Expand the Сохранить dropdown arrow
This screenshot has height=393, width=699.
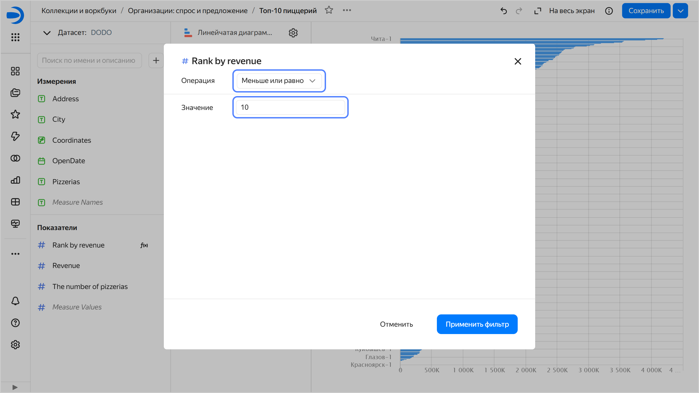680,11
